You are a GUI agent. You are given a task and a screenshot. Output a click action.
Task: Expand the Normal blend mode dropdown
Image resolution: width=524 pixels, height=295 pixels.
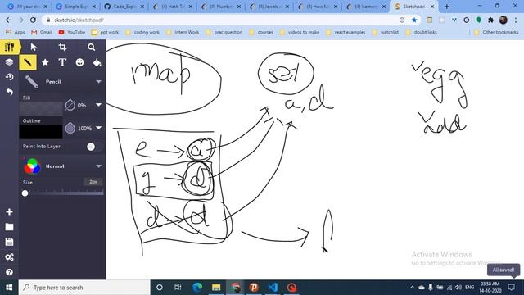pos(98,166)
